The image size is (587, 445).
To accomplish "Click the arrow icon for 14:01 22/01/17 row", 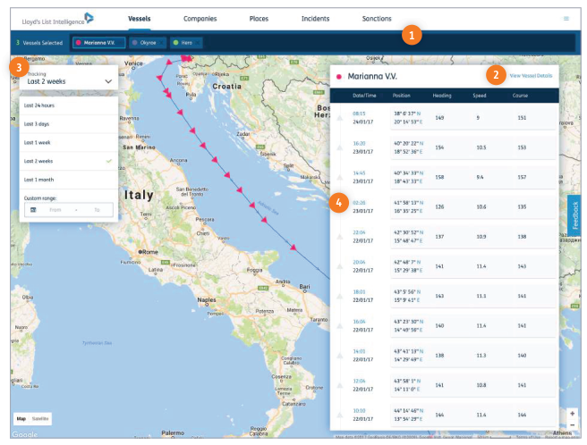I will (x=339, y=356).
